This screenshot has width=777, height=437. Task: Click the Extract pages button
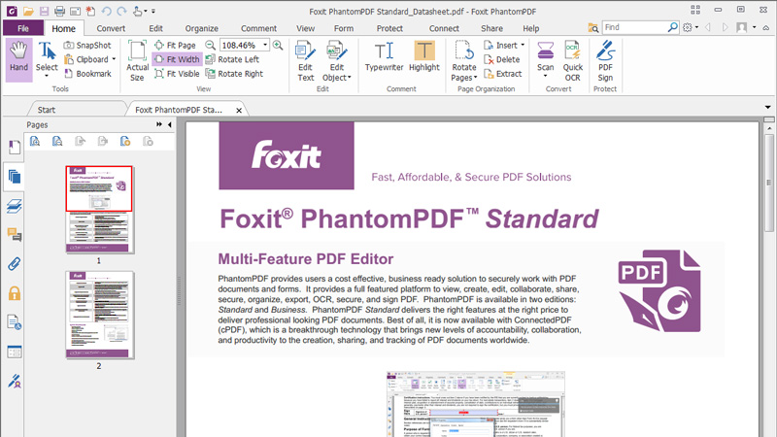pyautogui.click(x=501, y=74)
